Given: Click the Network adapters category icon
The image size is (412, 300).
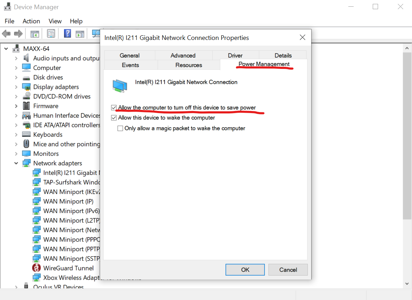Looking at the screenshot, I should click(26, 163).
